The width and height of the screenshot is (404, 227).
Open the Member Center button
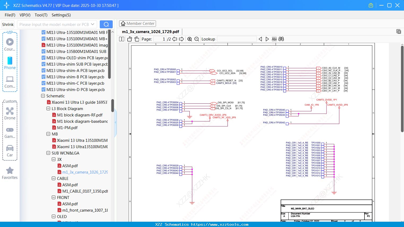(137, 24)
